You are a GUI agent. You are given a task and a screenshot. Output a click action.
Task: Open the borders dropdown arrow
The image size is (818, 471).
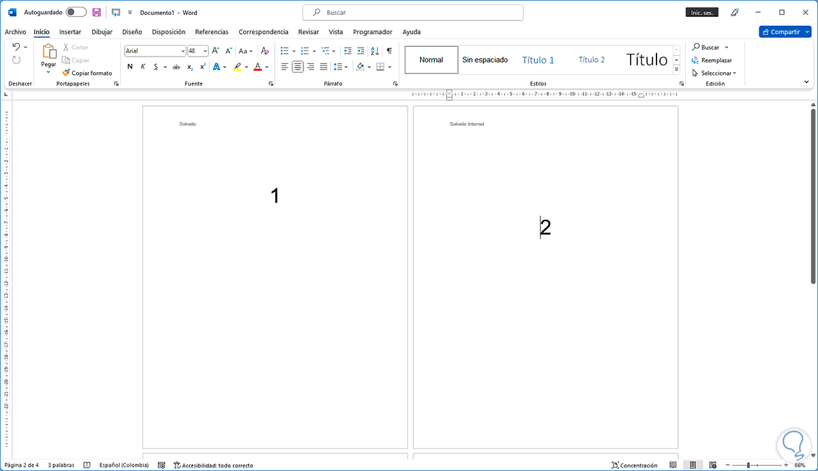coord(389,67)
